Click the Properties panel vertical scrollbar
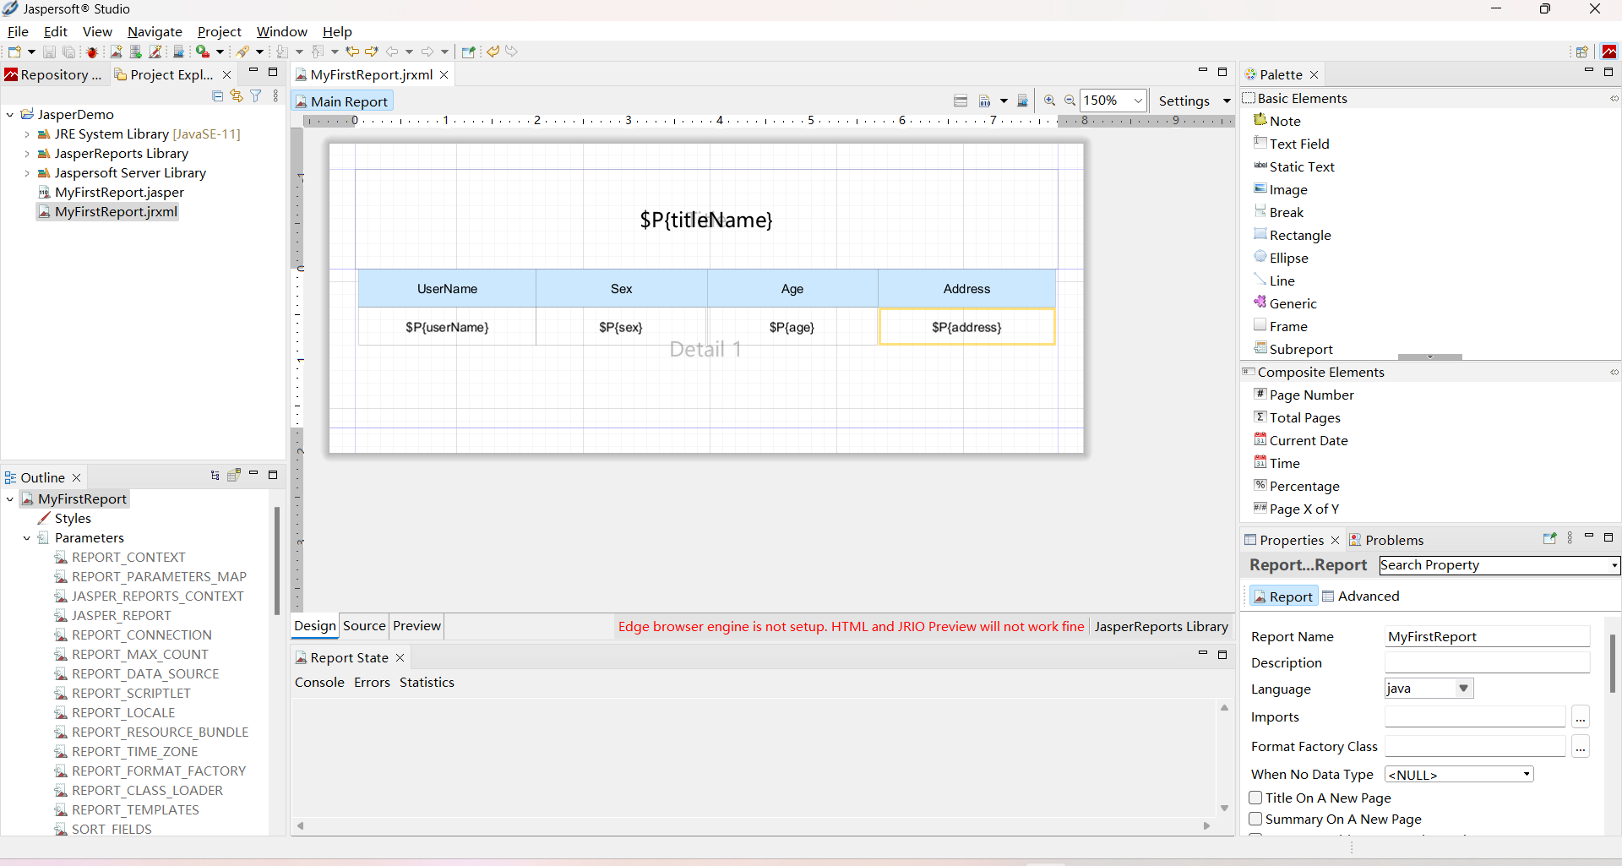Screen dimensions: 1622x866 1612,663
